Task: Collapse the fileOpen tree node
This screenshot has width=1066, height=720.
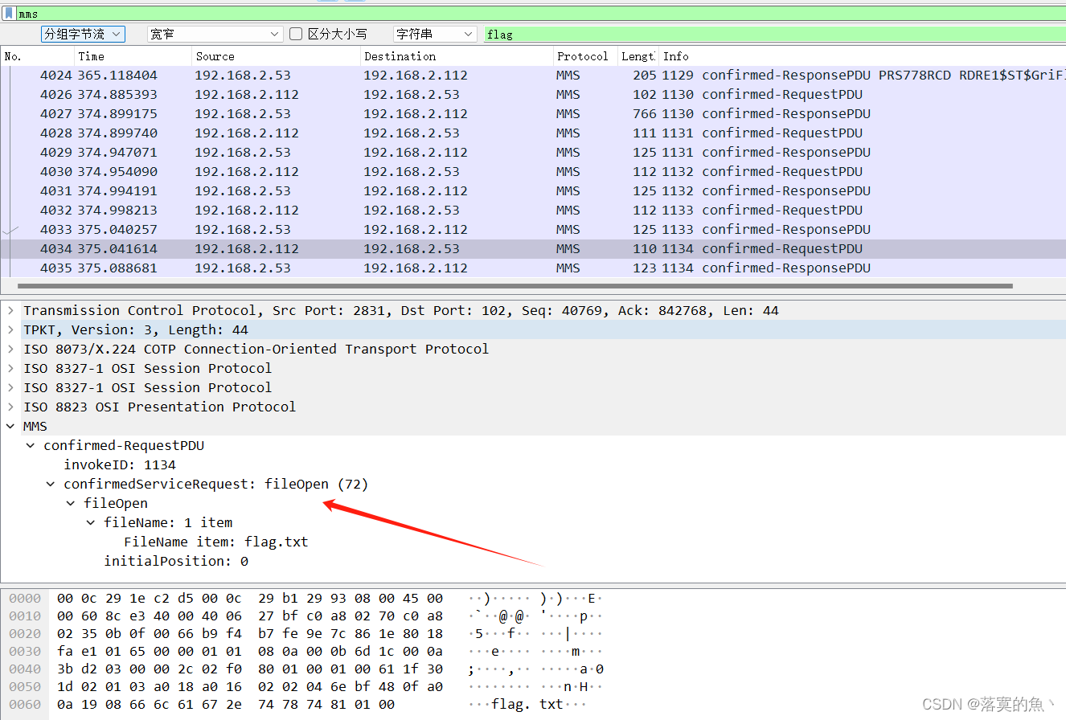Action: pos(71,503)
